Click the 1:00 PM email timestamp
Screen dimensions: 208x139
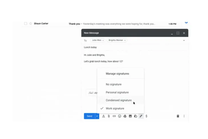point(172,24)
